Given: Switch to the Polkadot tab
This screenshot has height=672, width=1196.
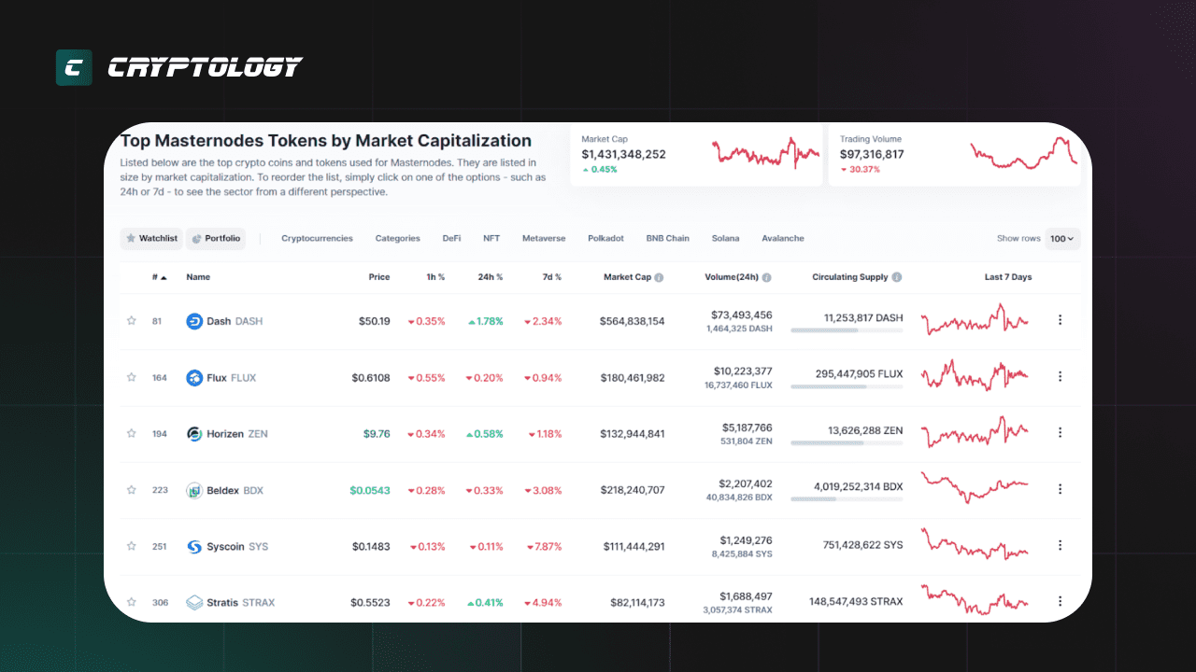Looking at the screenshot, I should tap(605, 239).
